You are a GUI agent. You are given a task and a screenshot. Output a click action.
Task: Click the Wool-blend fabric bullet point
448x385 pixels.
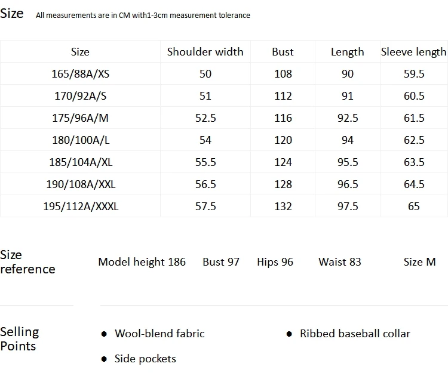point(159,334)
